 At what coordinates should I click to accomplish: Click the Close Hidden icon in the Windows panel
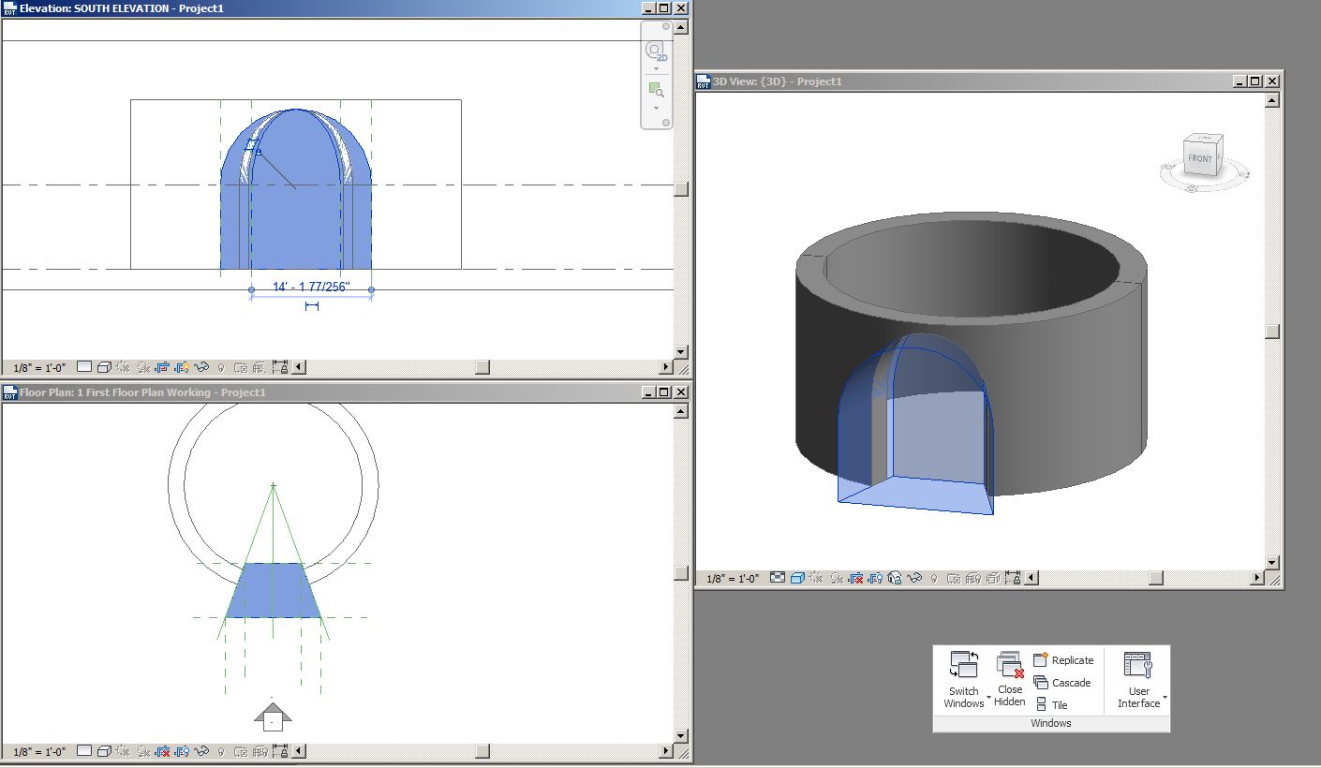click(x=1010, y=676)
